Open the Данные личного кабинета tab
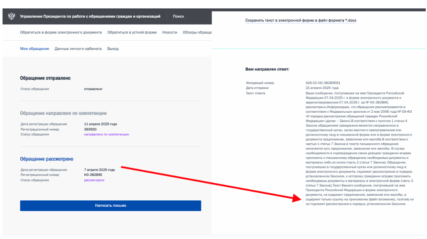The image size is (427, 239). (78, 49)
